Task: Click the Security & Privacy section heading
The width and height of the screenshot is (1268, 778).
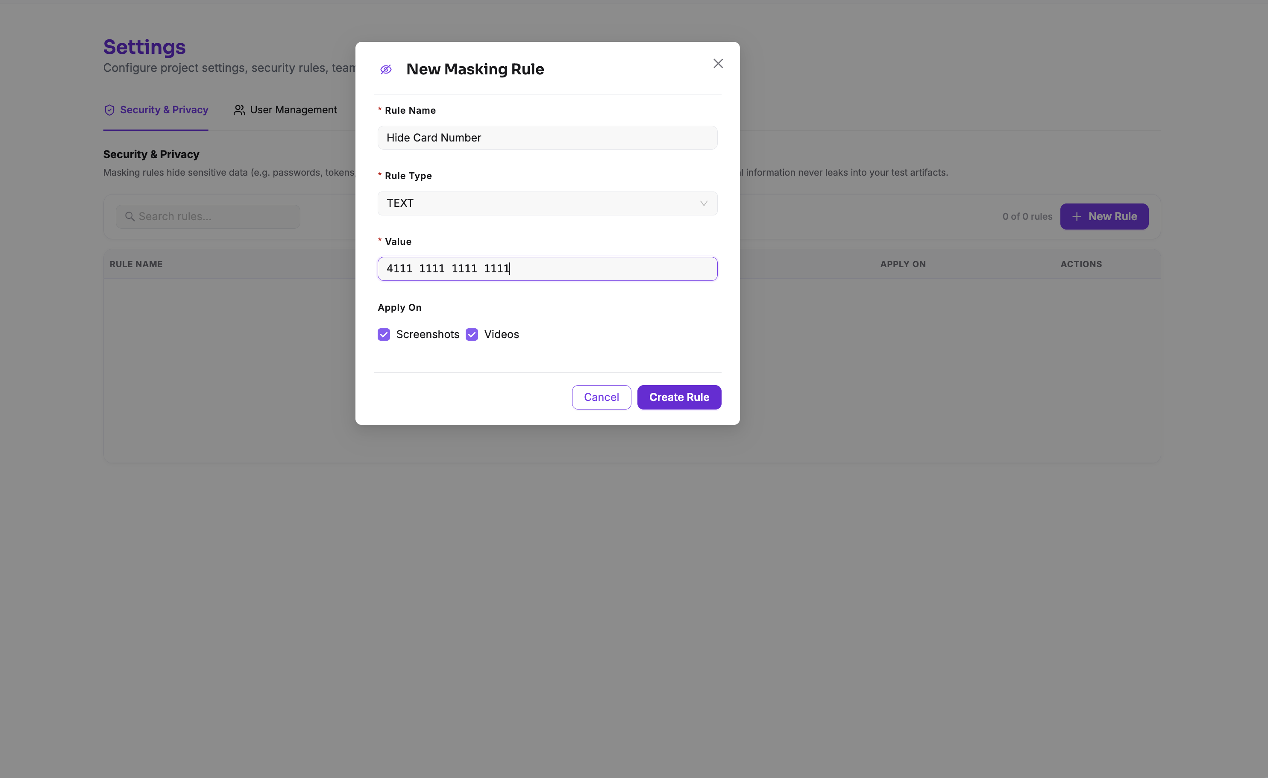Action: tap(151, 154)
